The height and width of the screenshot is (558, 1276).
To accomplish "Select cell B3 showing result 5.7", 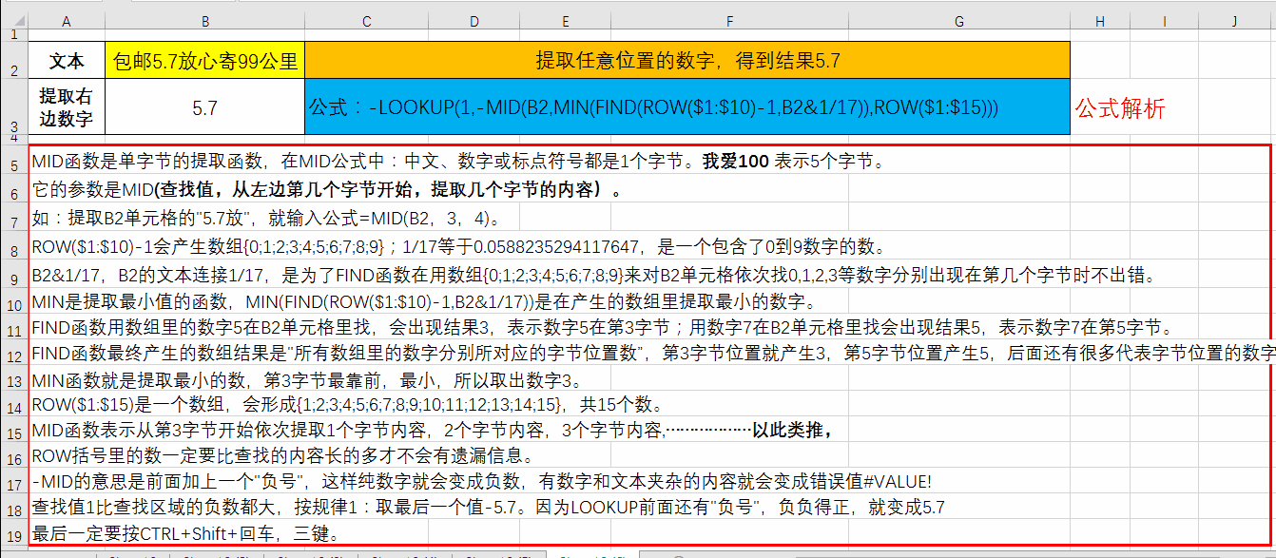I will pos(204,106).
